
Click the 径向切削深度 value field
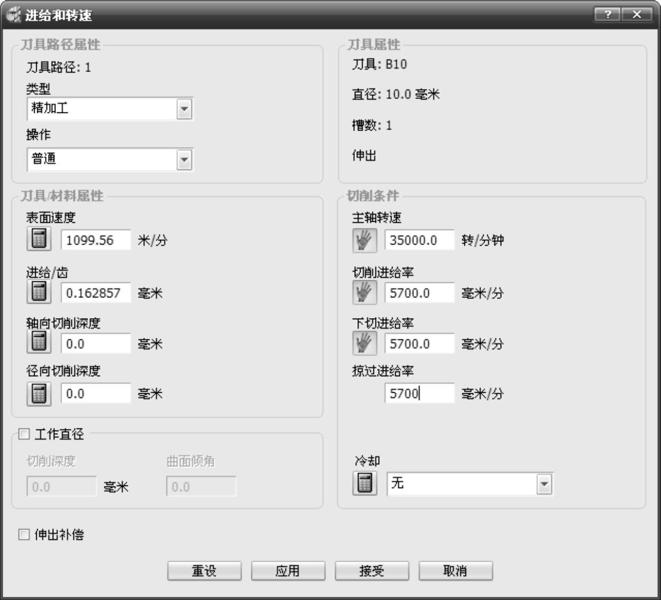click(96, 393)
